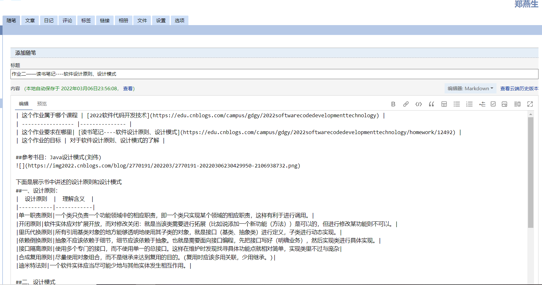This screenshot has height=285, width=542.
Task: Insert a code block with the code icon
Action: click(x=419, y=104)
